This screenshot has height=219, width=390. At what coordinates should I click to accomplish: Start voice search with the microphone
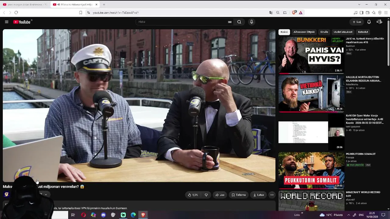[x=251, y=22]
